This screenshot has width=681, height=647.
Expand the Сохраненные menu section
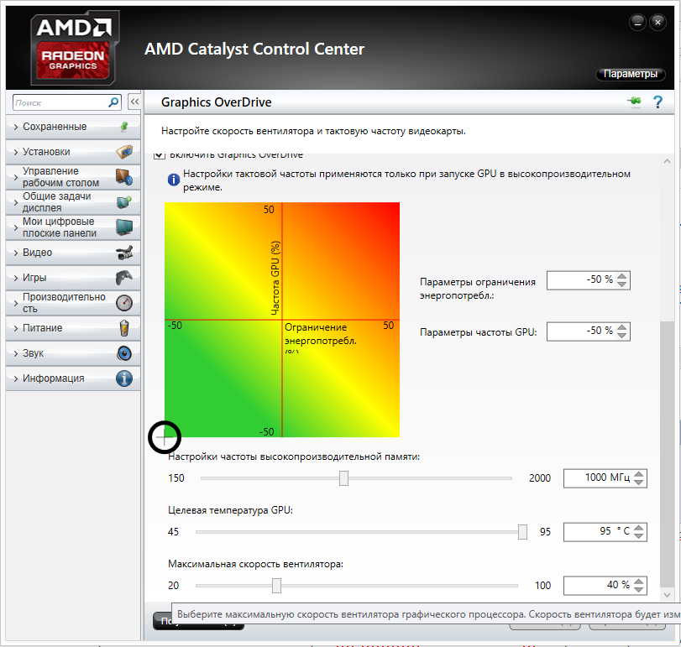click(x=73, y=127)
